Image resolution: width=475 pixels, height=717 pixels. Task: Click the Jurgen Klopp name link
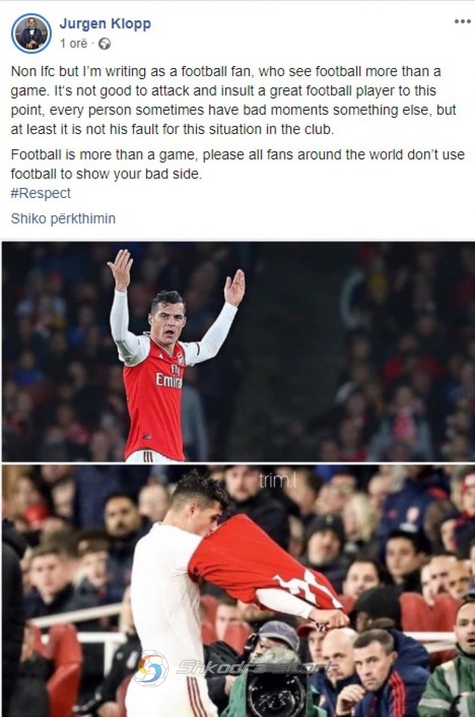(106, 24)
